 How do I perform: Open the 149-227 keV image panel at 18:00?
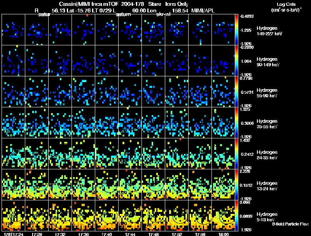point(223,29)
